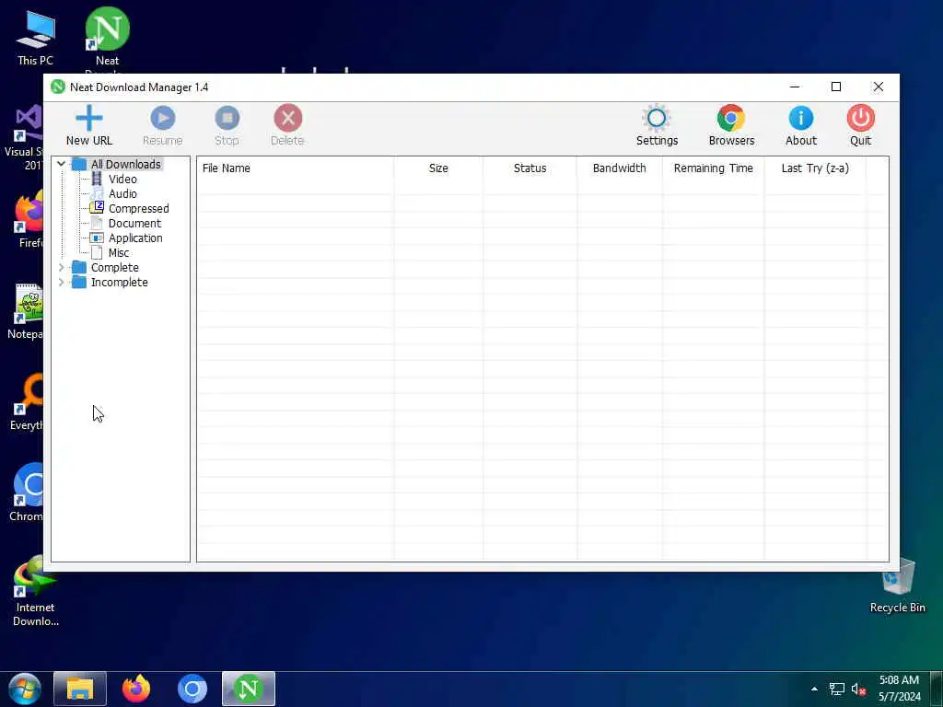Open the Recycle Bin desktop icon
The width and height of the screenshot is (943, 707).
click(897, 585)
